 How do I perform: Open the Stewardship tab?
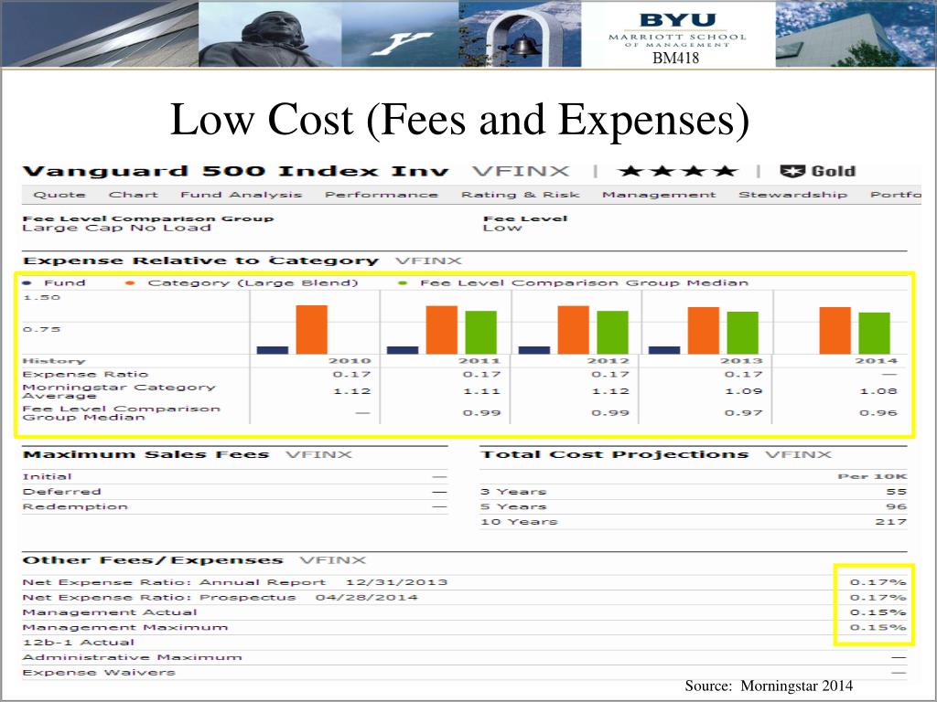(793, 195)
